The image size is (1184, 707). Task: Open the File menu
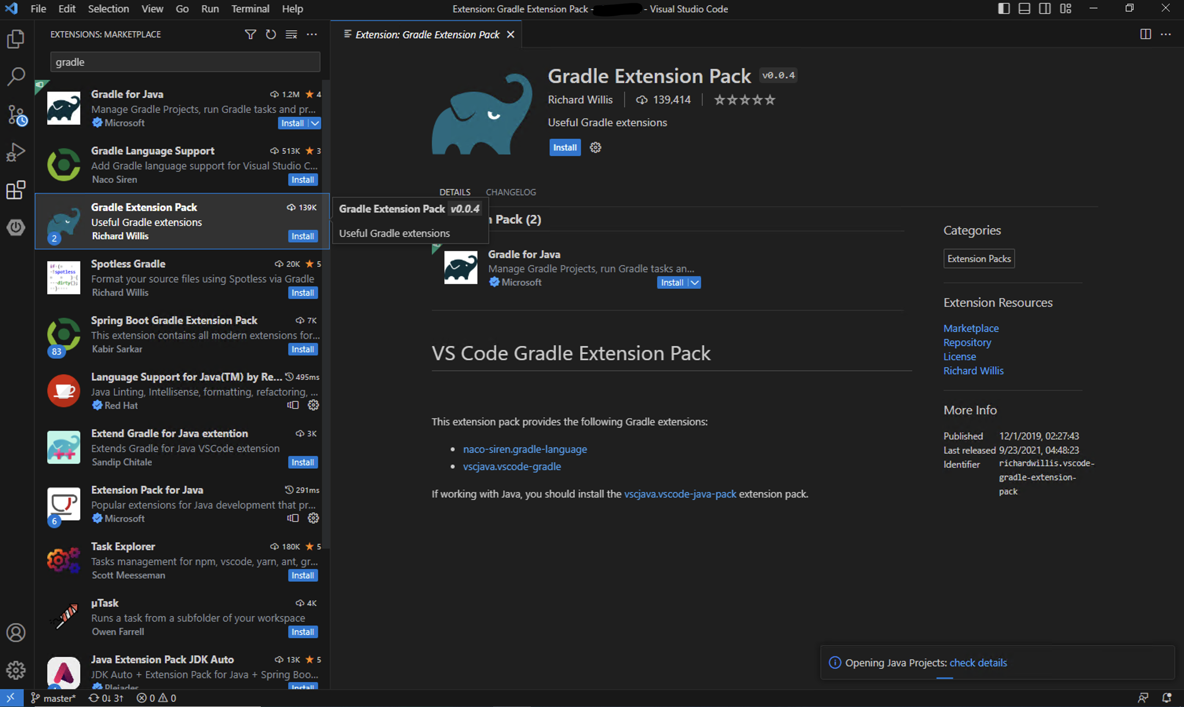(38, 9)
